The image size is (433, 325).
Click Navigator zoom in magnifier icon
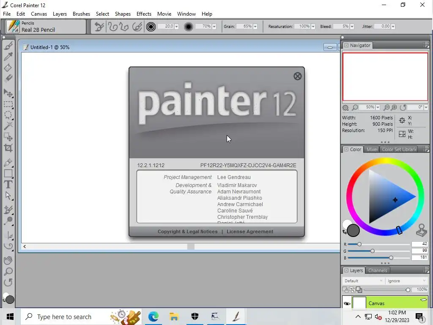[394, 107]
